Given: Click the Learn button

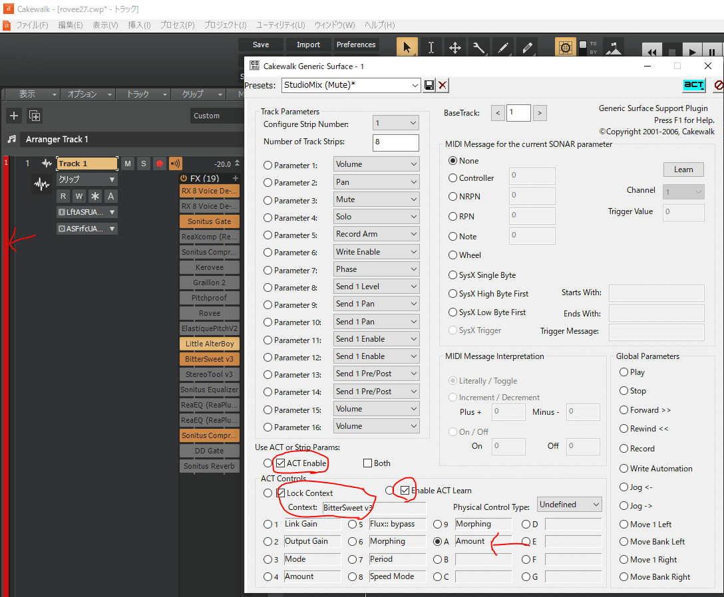Looking at the screenshot, I should tap(683, 170).
